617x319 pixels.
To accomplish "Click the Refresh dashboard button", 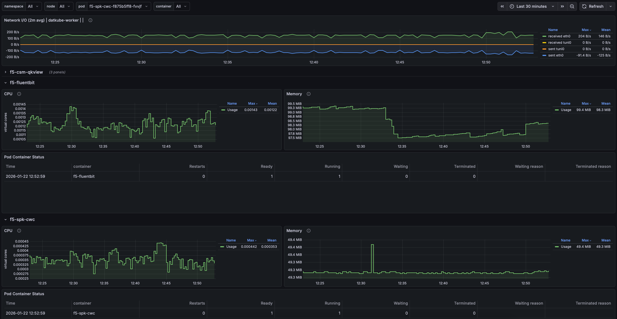I will pyautogui.click(x=593, y=6).
